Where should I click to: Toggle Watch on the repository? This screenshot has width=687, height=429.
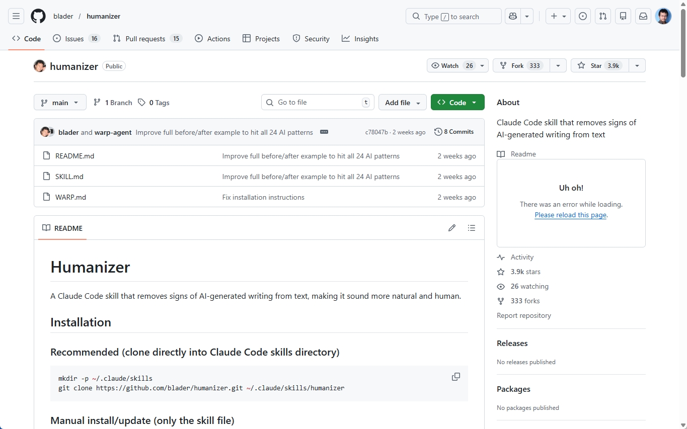[x=451, y=65]
